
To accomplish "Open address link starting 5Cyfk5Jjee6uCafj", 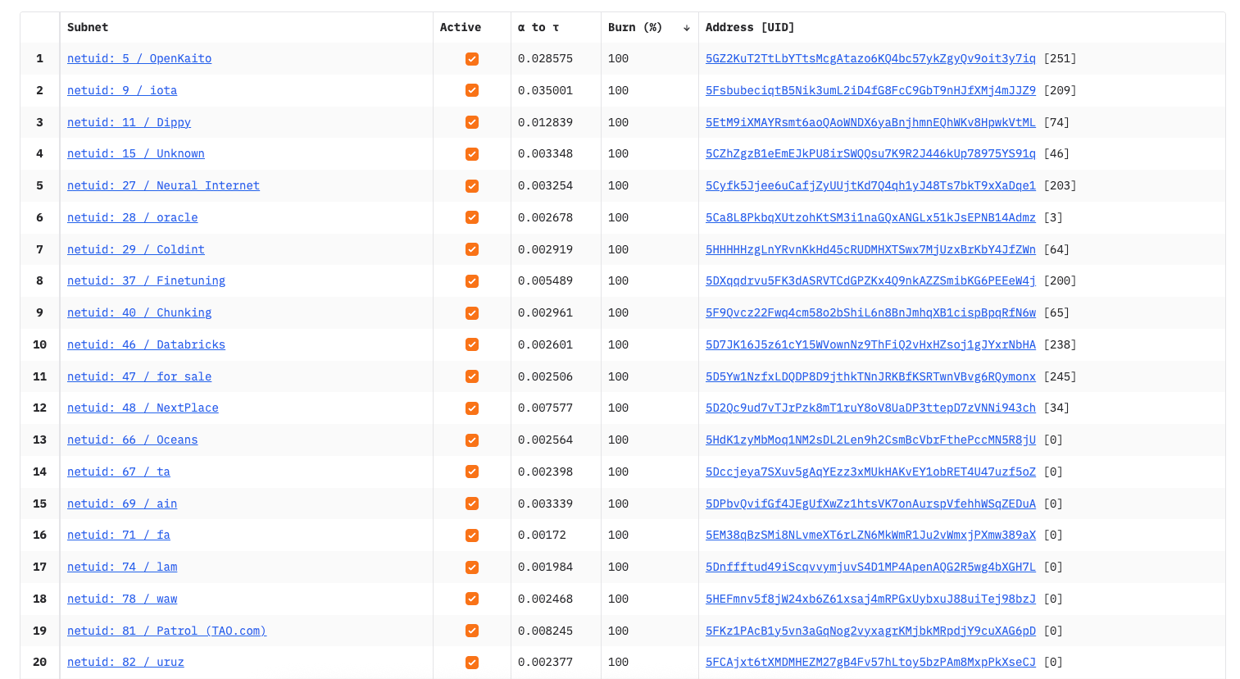I will click(870, 185).
